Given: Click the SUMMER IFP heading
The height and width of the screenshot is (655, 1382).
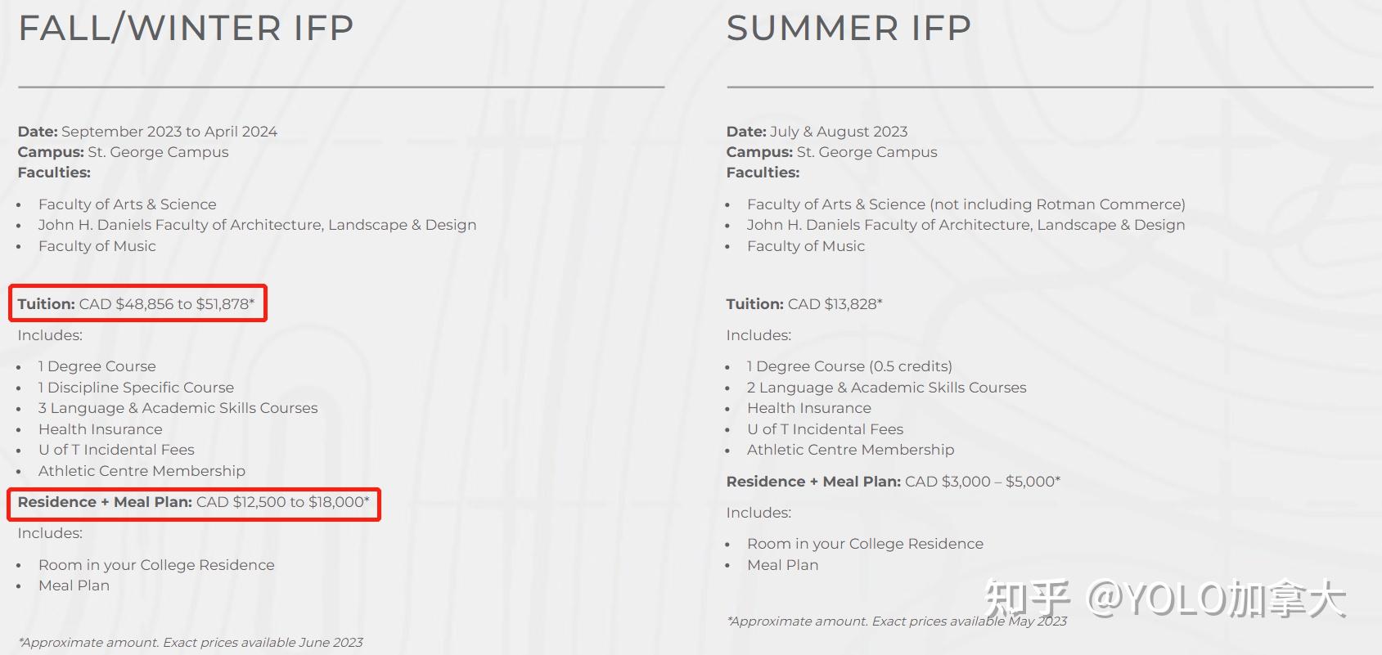Looking at the screenshot, I should pos(849,29).
